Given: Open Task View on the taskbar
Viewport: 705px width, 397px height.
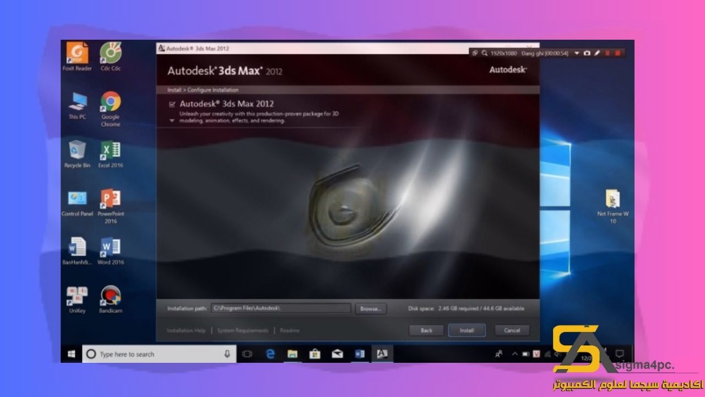Looking at the screenshot, I should tap(247, 354).
